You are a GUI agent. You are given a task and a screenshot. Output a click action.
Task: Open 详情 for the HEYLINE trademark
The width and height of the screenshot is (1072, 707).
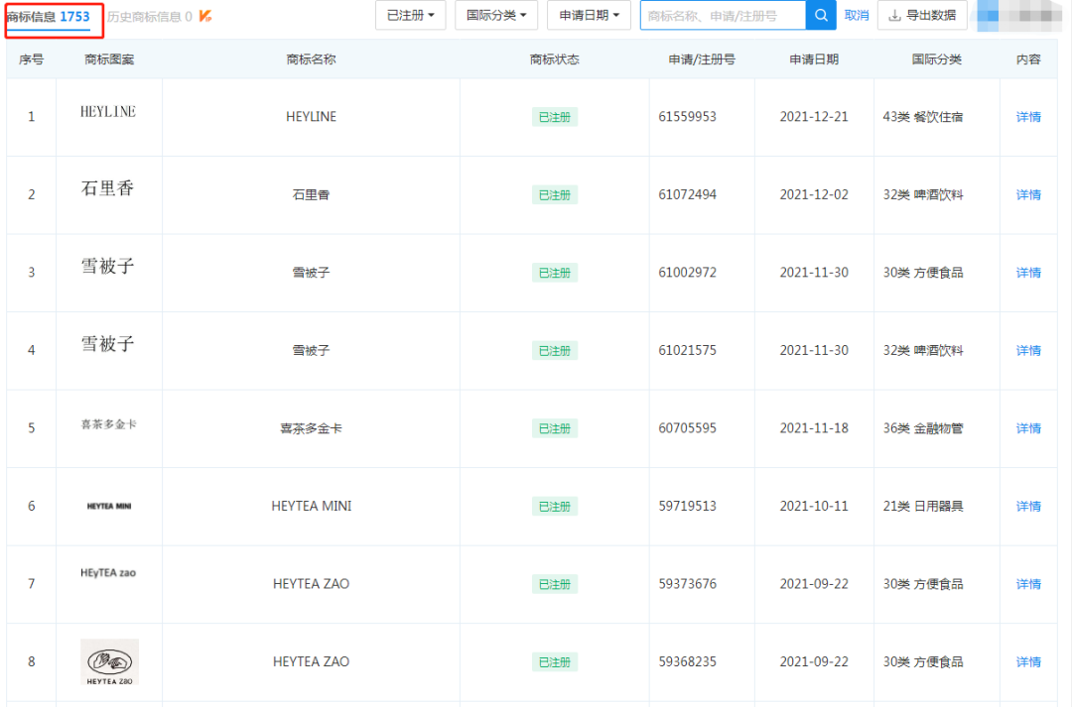[x=1028, y=117]
